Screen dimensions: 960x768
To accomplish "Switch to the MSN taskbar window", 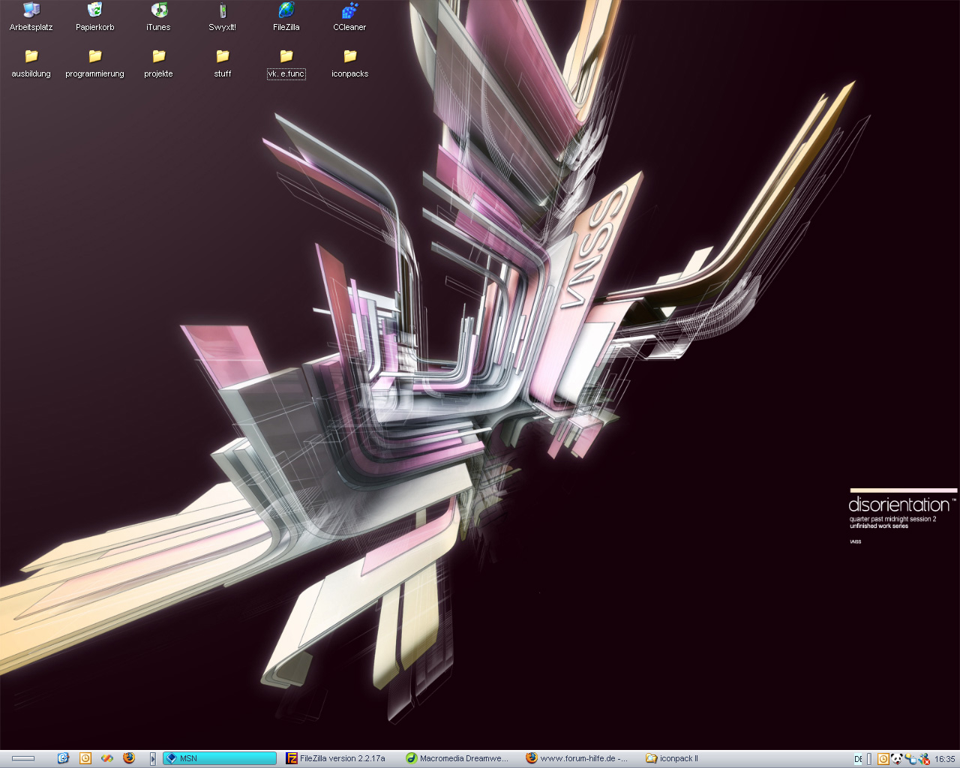I will click(219, 758).
